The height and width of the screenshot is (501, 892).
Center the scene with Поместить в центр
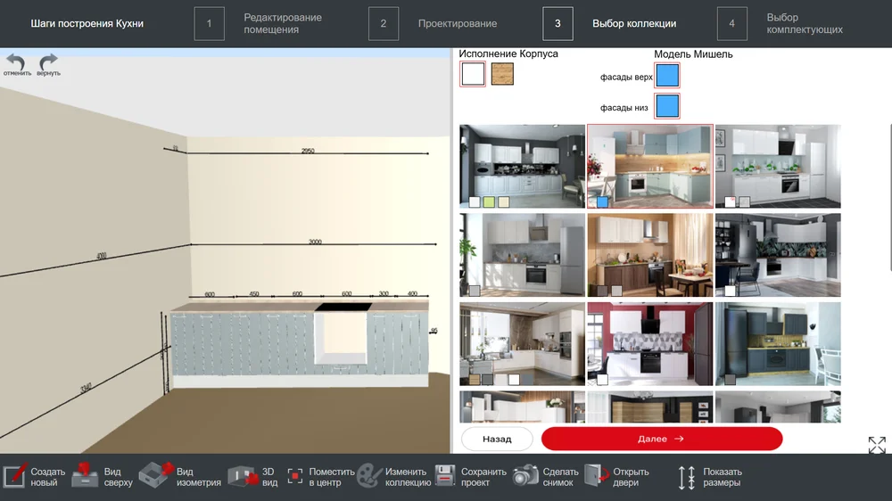tap(320, 477)
